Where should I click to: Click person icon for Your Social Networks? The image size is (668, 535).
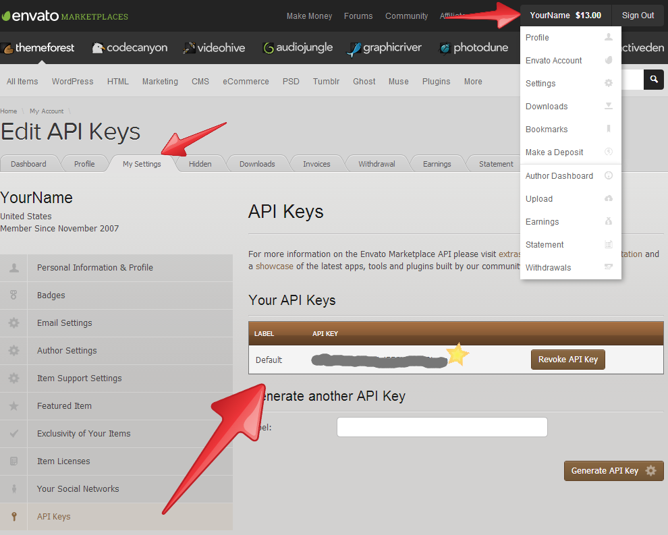pos(14,488)
